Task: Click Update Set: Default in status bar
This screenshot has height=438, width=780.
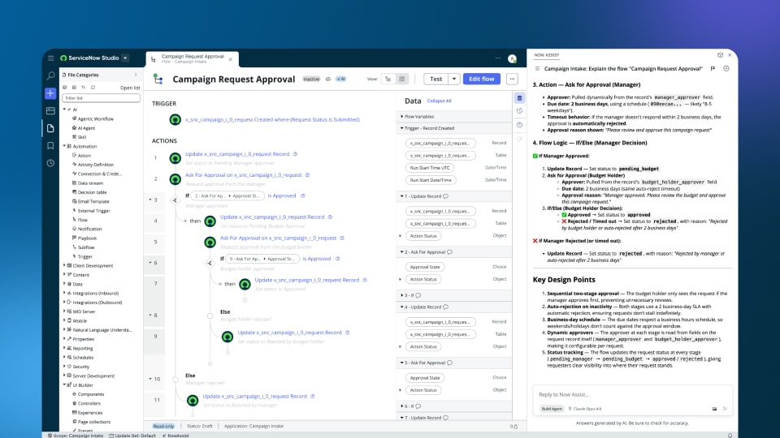Action: [x=132, y=436]
